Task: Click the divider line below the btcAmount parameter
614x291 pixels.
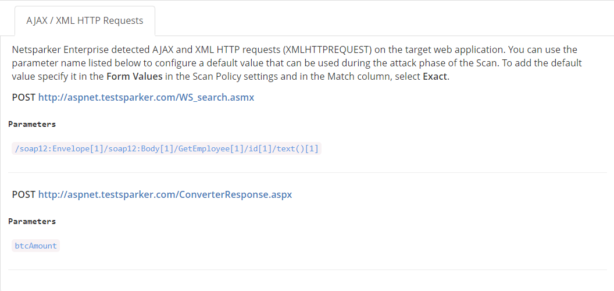Action: pyautogui.click(x=306, y=269)
